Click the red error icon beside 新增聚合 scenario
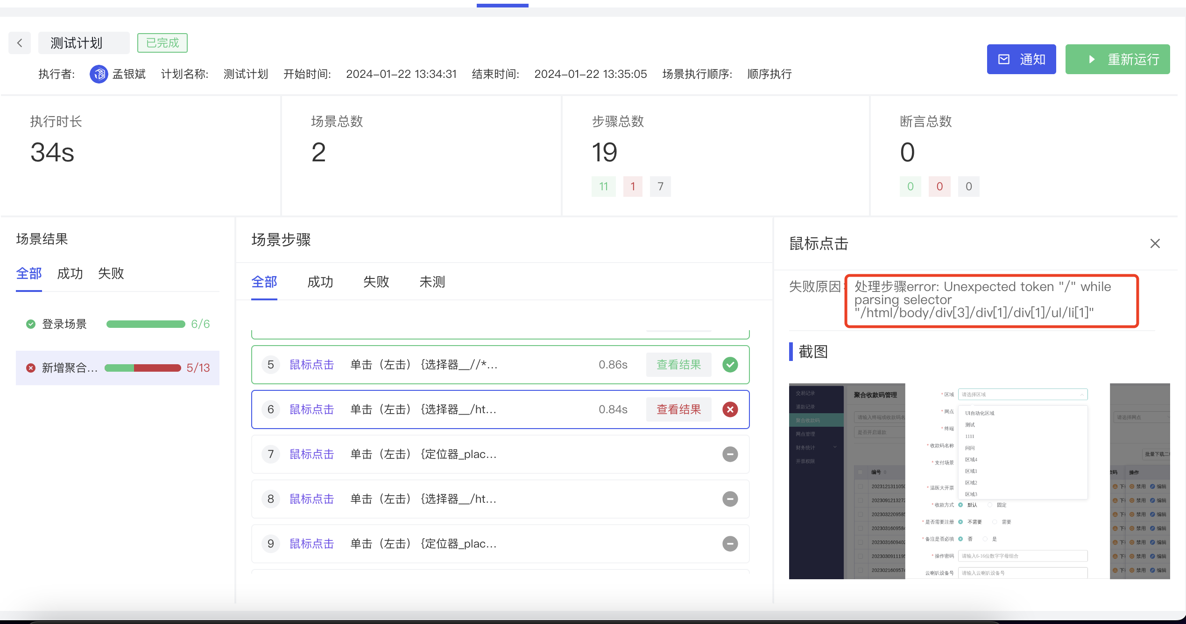 click(x=31, y=368)
